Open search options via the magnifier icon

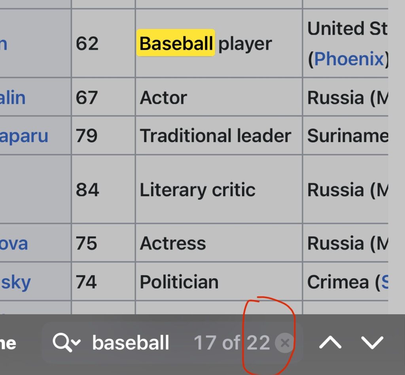coord(66,343)
